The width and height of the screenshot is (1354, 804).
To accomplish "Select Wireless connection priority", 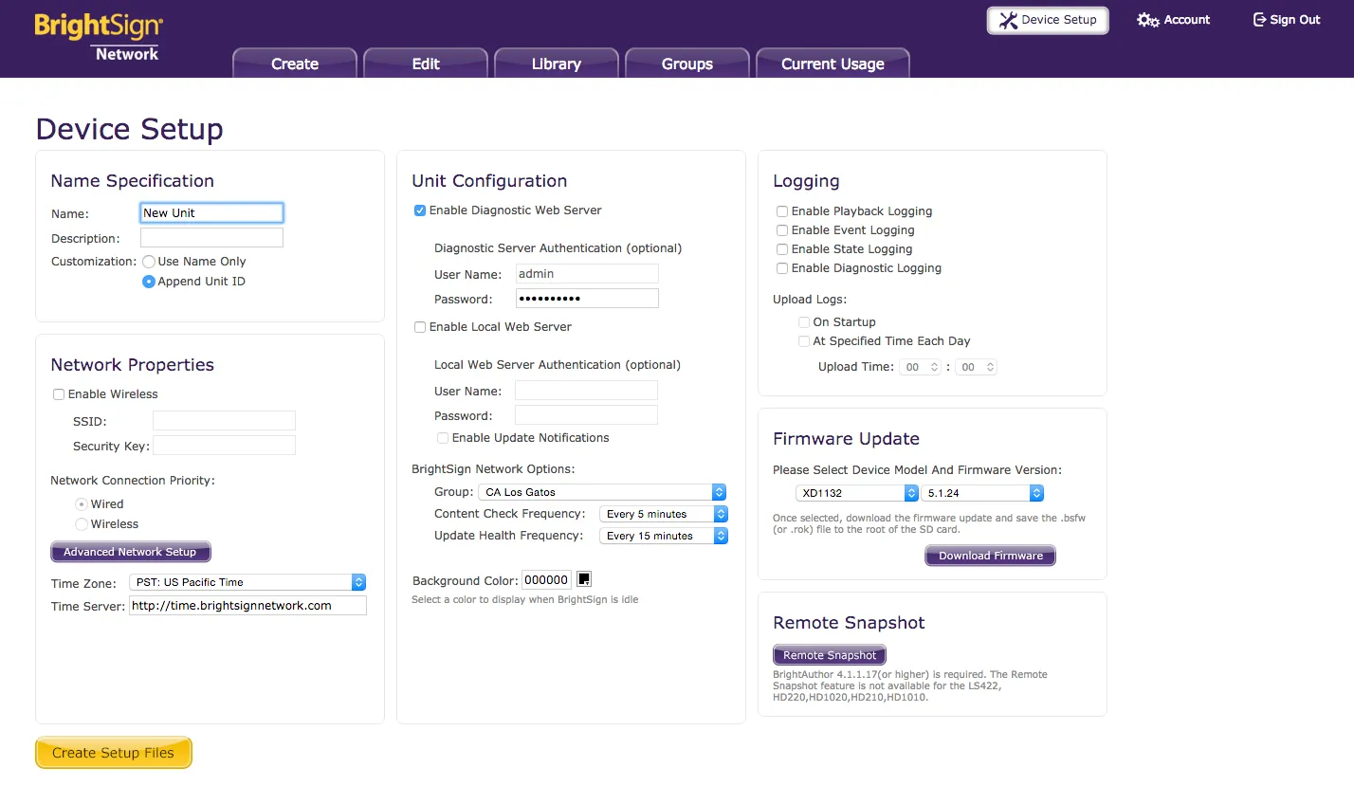I will click(82, 524).
